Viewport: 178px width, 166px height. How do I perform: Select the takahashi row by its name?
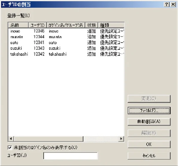[19, 54]
